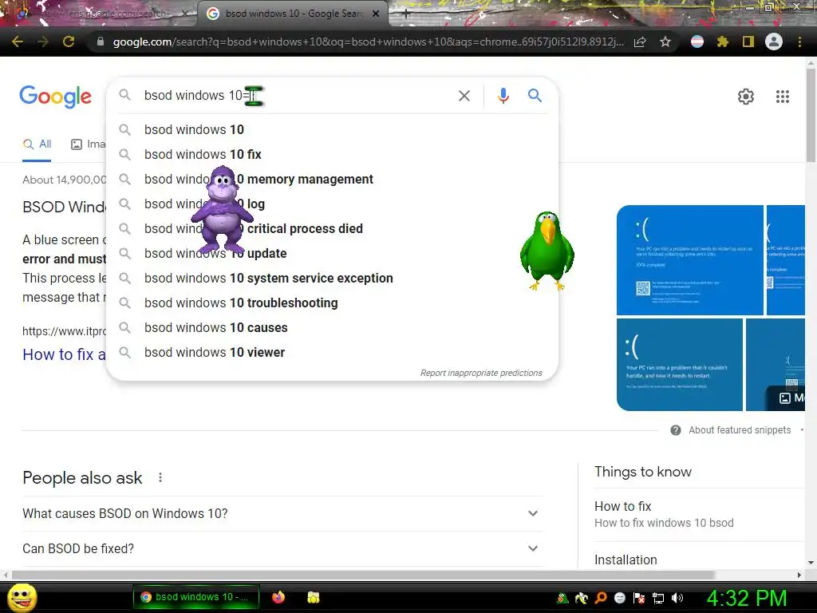Choose suggestion "bsod windows 10 log"
This screenshot has width=817, height=613.
click(x=333, y=204)
